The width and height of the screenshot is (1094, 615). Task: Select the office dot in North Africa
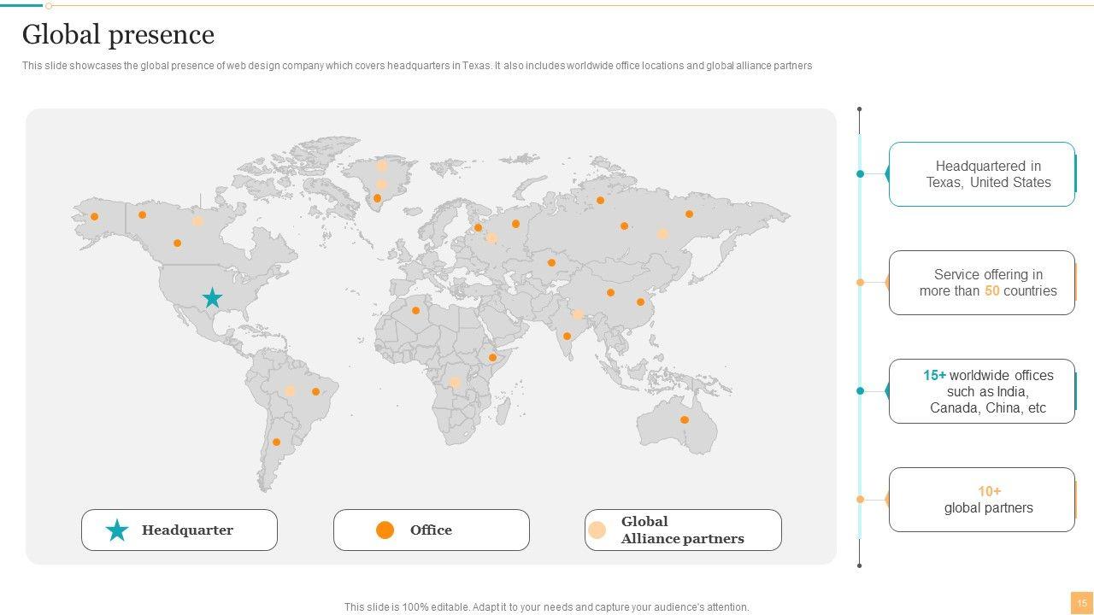[416, 311]
